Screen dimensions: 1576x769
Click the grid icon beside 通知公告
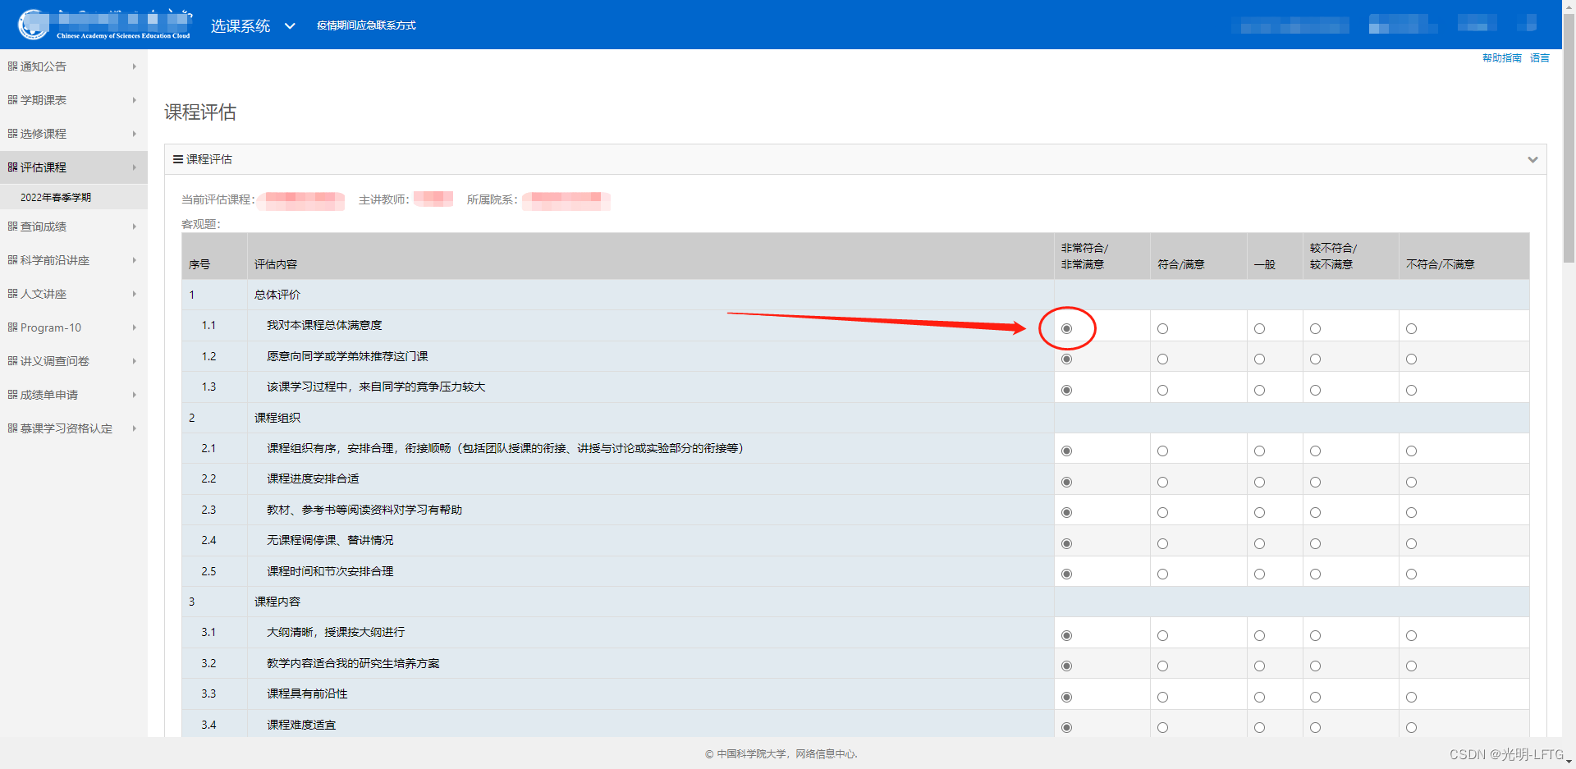tap(12, 66)
